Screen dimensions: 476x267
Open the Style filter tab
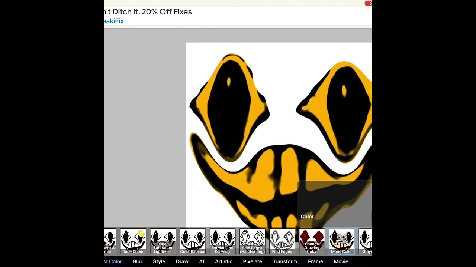pyautogui.click(x=159, y=261)
